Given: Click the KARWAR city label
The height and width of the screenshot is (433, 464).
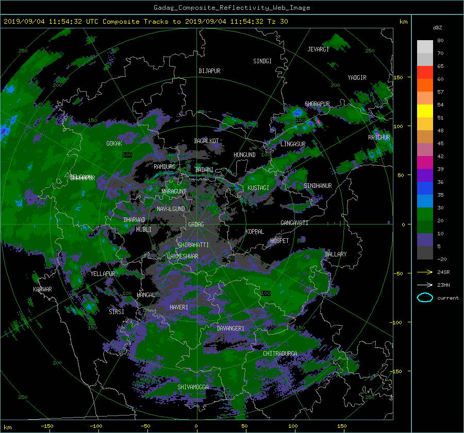Looking at the screenshot, I should (42, 289).
